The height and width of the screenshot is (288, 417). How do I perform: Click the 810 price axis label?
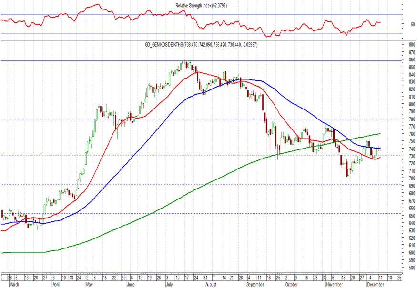coord(412,97)
